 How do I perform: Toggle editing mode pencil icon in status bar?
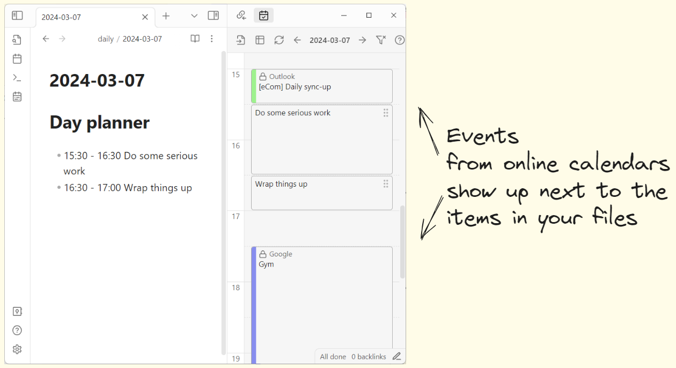click(x=396, y=356)
